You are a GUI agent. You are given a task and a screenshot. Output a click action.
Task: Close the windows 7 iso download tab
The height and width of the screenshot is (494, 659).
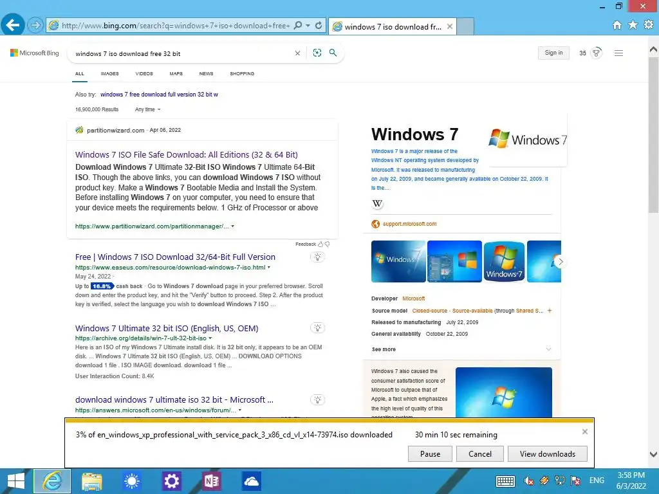pyautogui.click(x=450, y=26)
